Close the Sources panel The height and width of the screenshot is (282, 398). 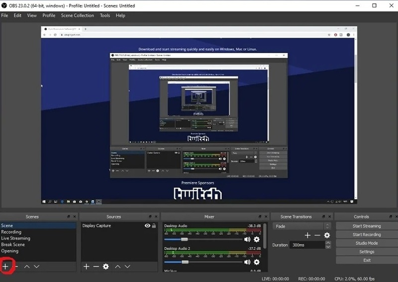tap(156, 216)
